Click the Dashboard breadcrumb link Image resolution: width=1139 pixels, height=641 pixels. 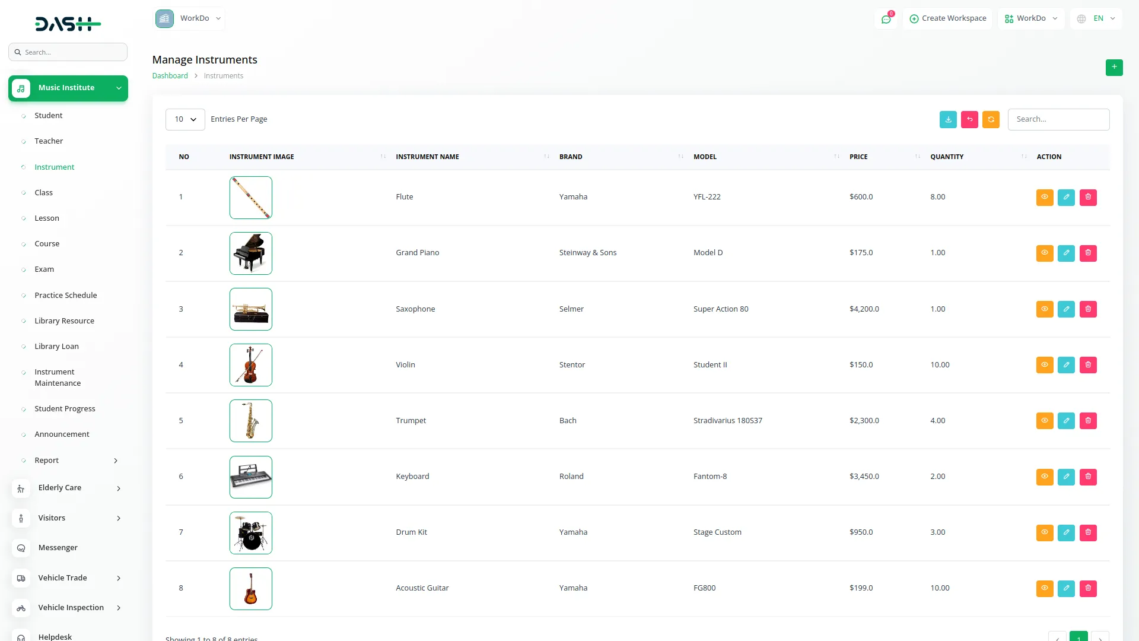[x=170, y=76]
